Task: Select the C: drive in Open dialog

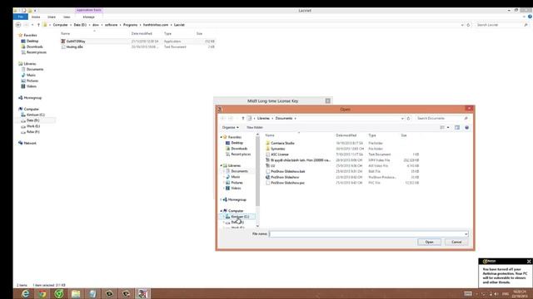Action: pos(240,217)
